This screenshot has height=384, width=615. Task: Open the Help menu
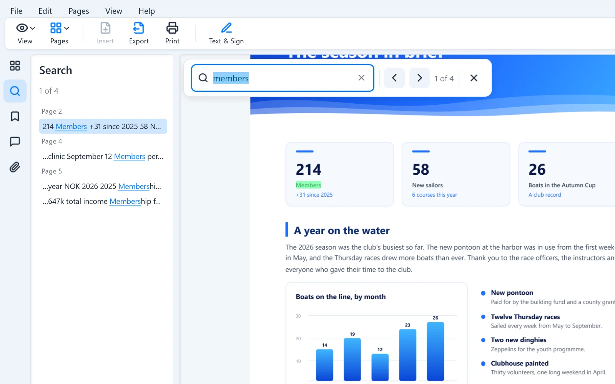click(146, 11)
